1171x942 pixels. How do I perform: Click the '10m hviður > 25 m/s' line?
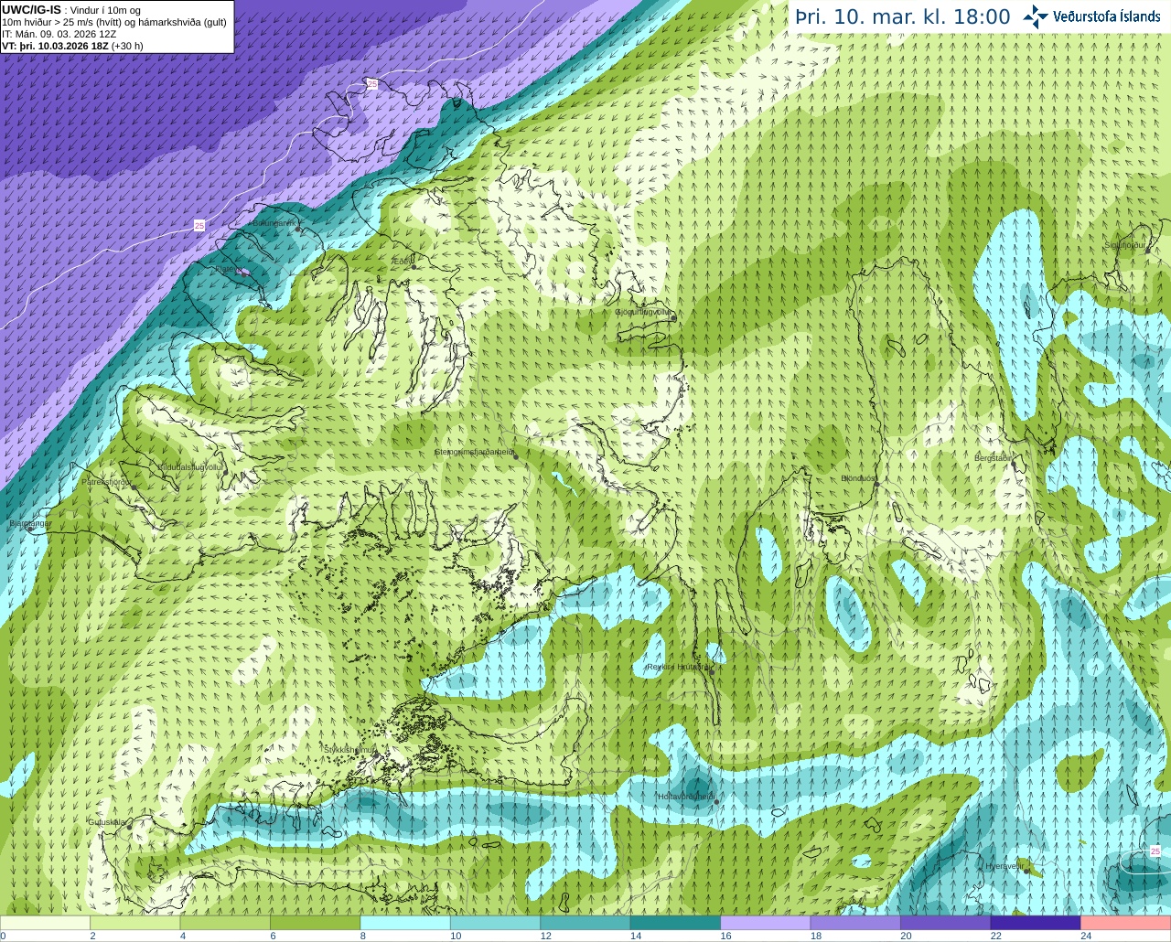[x=114, y=22]
